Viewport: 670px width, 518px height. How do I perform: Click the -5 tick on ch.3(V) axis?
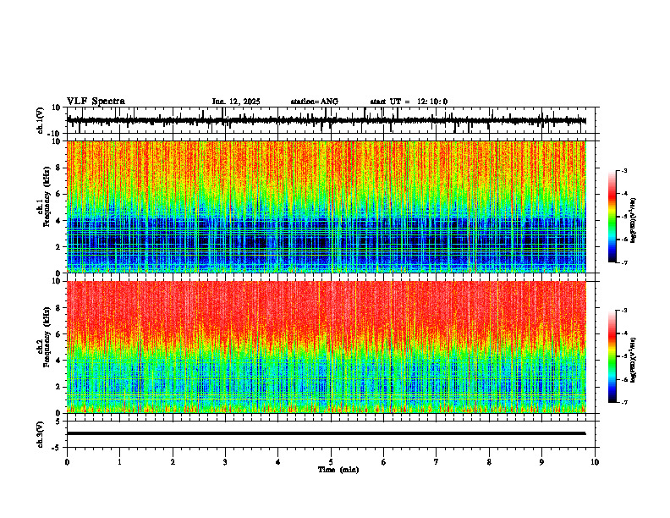[57, 448]
